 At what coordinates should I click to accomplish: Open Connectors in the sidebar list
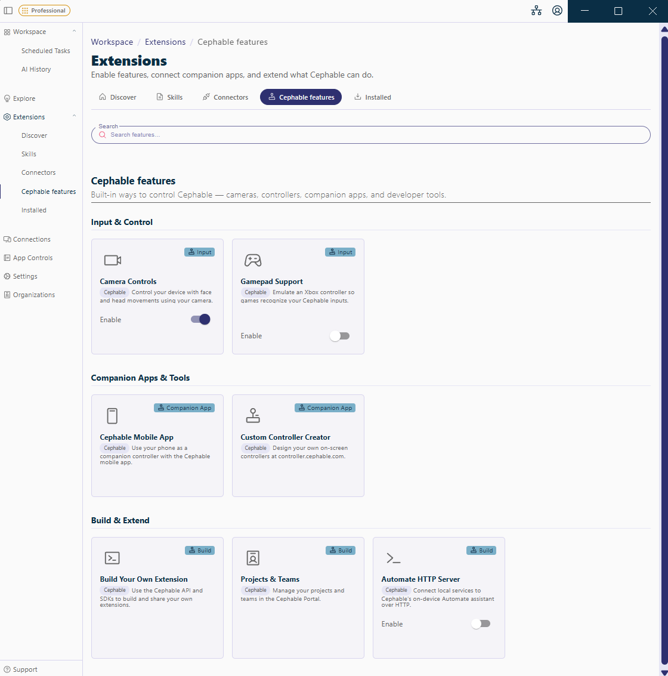38,173
